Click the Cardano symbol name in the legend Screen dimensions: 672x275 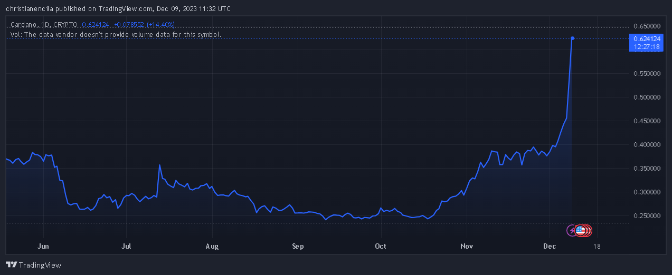coord(23,25)
